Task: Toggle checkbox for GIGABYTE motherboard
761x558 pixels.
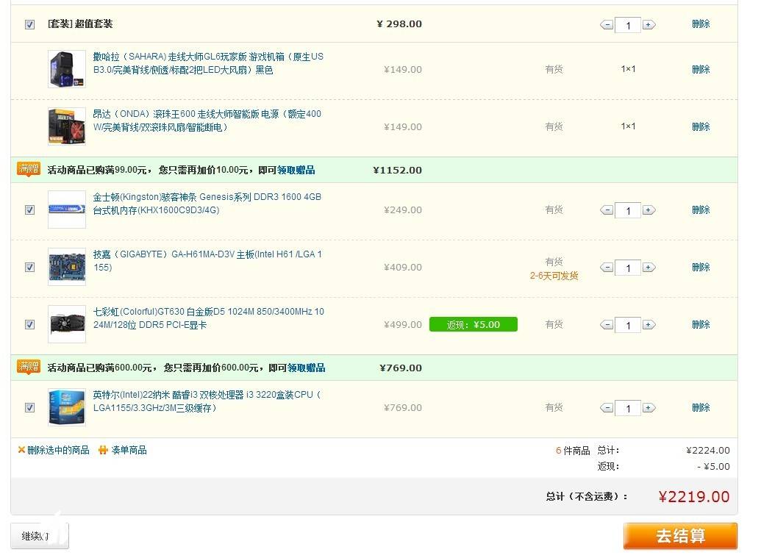Action: [x=29, y=267]
